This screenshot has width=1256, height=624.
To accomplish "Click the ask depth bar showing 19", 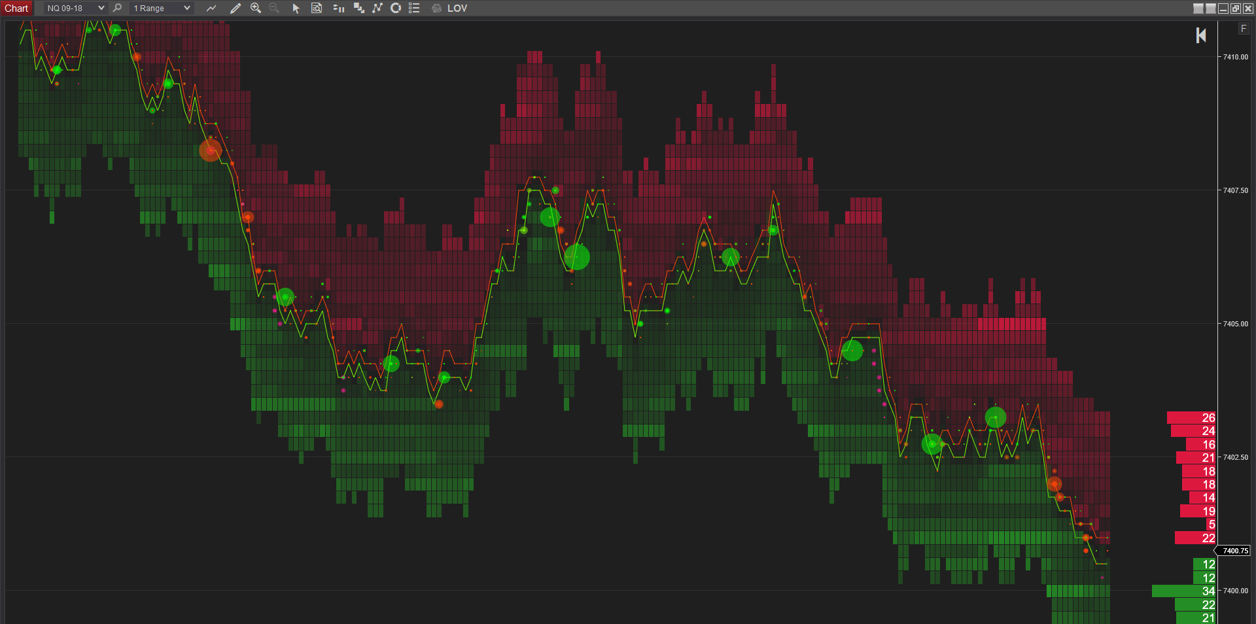I will coord(1198,511).
